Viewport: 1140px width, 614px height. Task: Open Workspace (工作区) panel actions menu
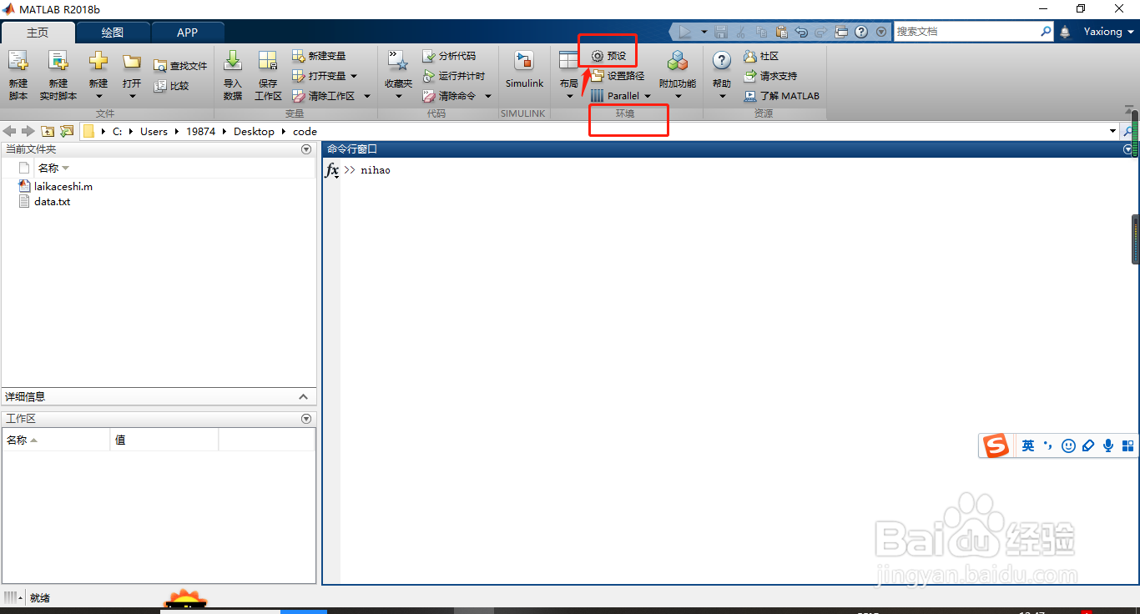[x=306, y=419]
